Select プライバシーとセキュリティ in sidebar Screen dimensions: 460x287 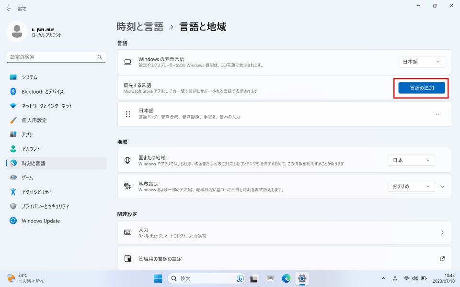point(56,206)
